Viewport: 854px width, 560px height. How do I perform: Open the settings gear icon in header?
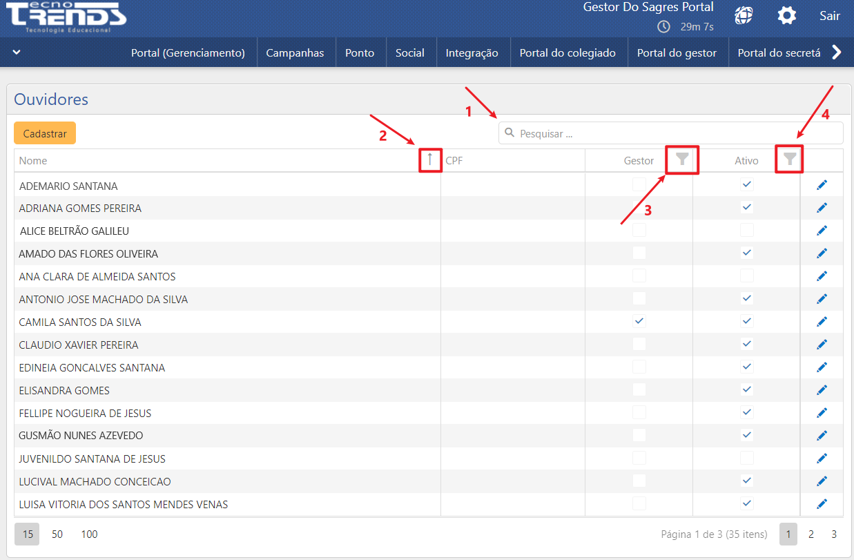[x=787, y=15]
